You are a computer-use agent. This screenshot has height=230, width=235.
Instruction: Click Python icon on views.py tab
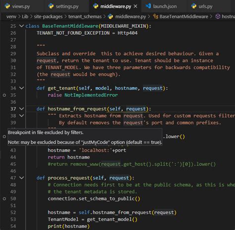point(7,6)
